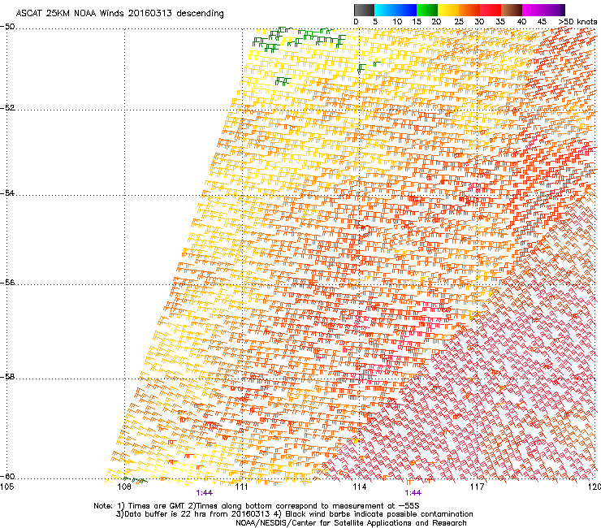The height and width of the screenshot is (528, 601).
Task: Click the latitude label -50
Action: pyautogui.click(x=7, y=27)
